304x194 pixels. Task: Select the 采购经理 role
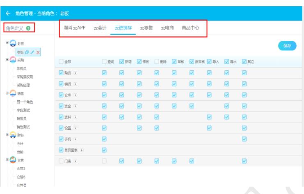tap(23, 85)
